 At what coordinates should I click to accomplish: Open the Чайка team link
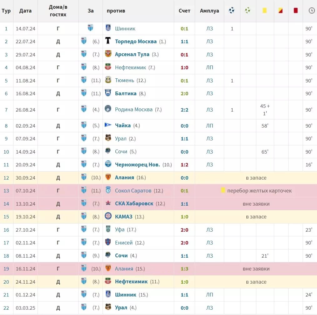[x=123, y=126]
